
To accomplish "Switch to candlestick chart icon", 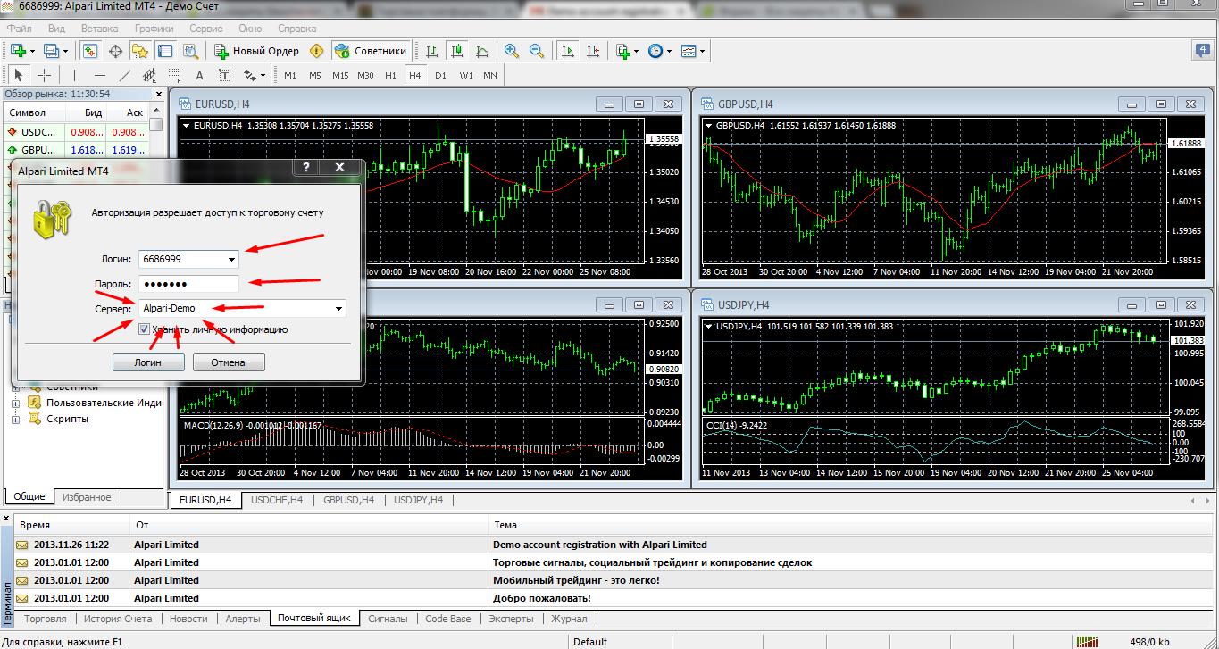I will 457,51.
